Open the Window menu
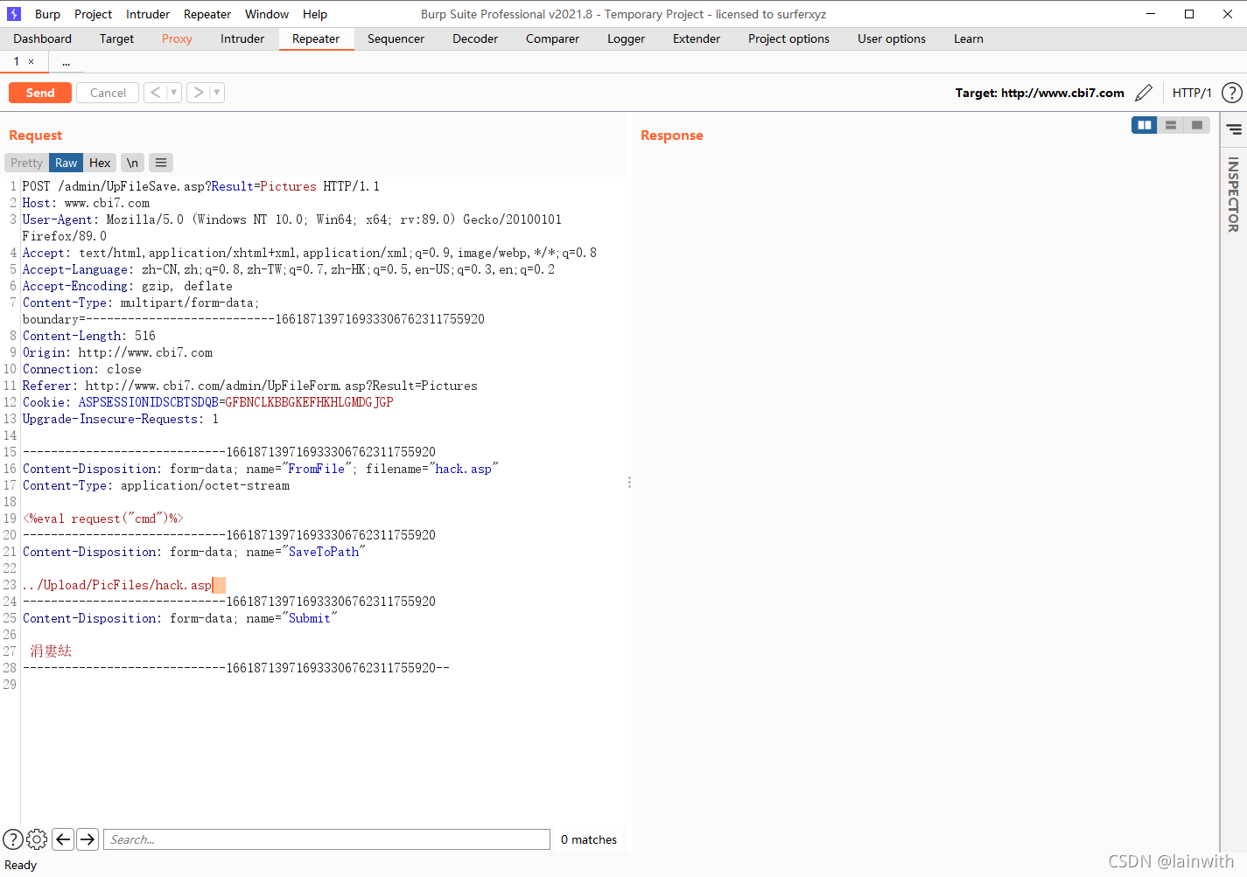 coord(267,14)
